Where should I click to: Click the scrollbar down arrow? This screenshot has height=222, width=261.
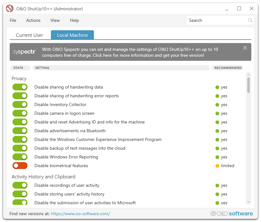(249, 202)
